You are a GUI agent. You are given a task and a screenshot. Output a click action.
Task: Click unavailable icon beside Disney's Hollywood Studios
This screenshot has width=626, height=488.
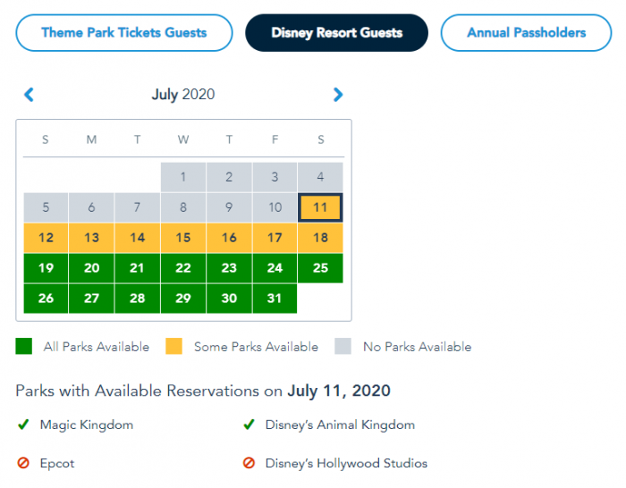coord(249,464)
